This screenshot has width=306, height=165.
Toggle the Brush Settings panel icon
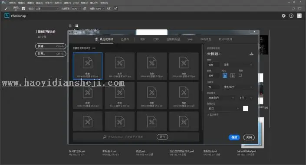coord(23,8)
